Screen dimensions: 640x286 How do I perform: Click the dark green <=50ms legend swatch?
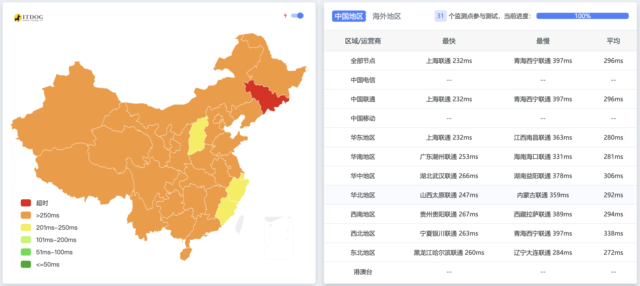click(x=26, y=264)
